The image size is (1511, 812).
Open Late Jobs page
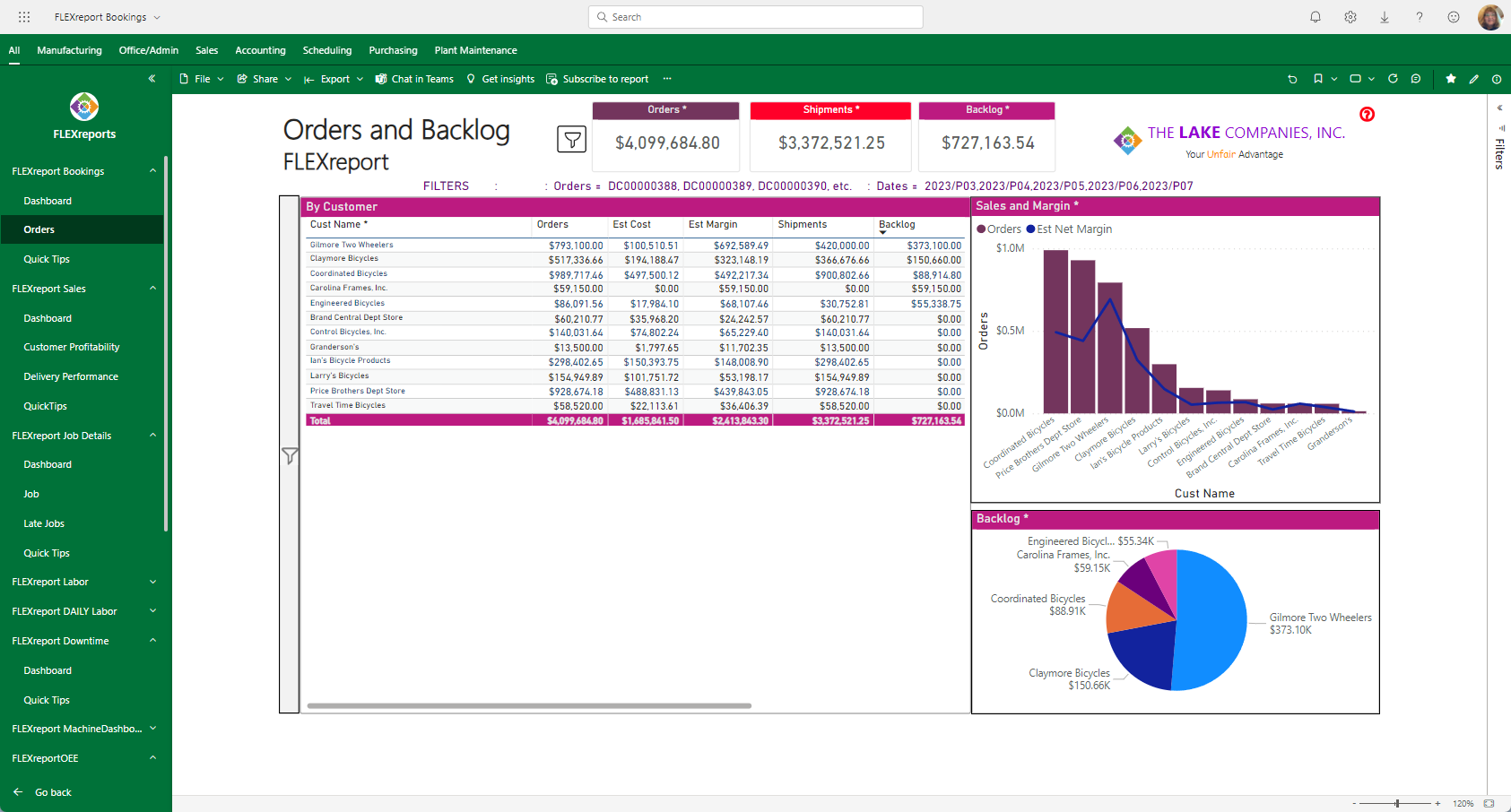[x=44, y=523]
